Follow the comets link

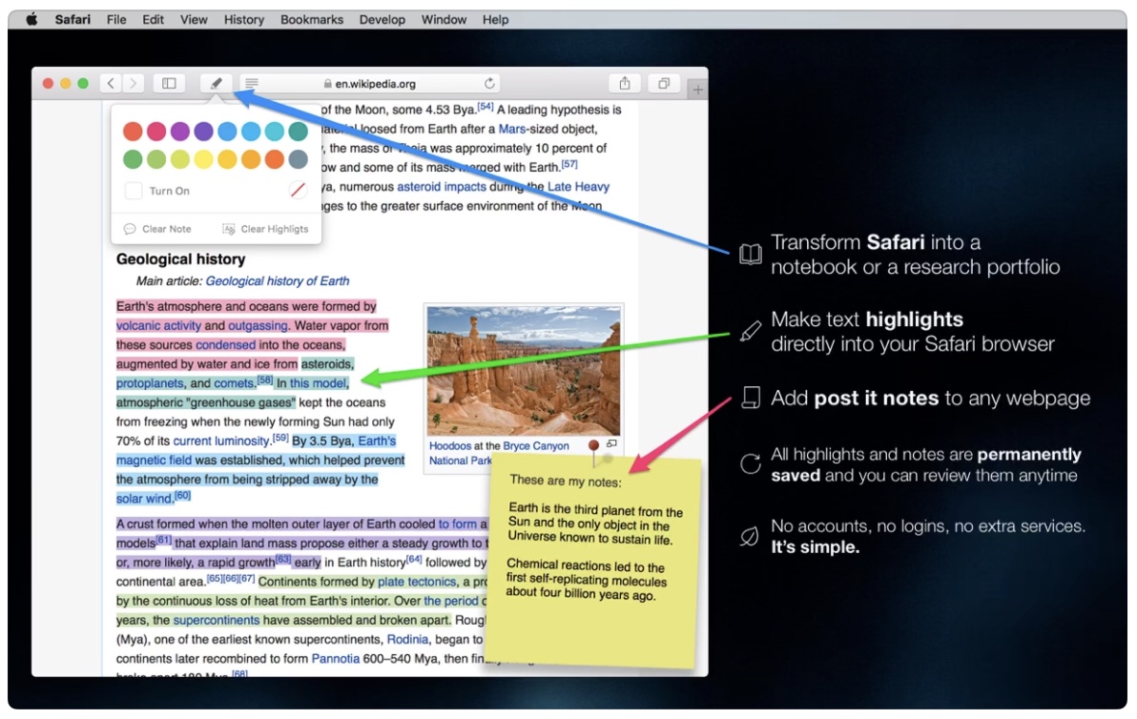point(235,383)
